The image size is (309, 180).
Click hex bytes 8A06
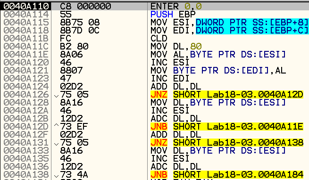click(x=71, y=54)
